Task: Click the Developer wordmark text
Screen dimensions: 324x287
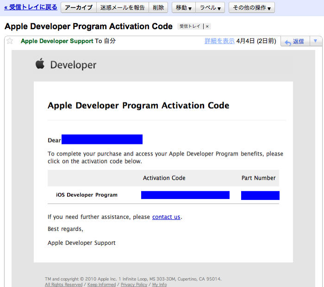Action: click(73, 65)
